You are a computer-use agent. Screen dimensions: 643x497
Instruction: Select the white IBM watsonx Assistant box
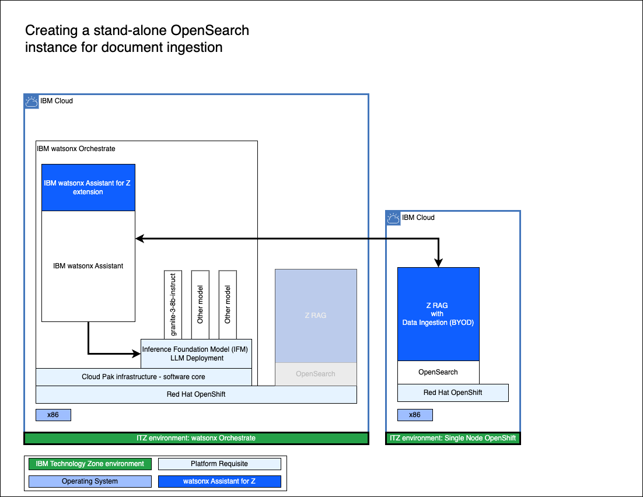tap(88, 266)
